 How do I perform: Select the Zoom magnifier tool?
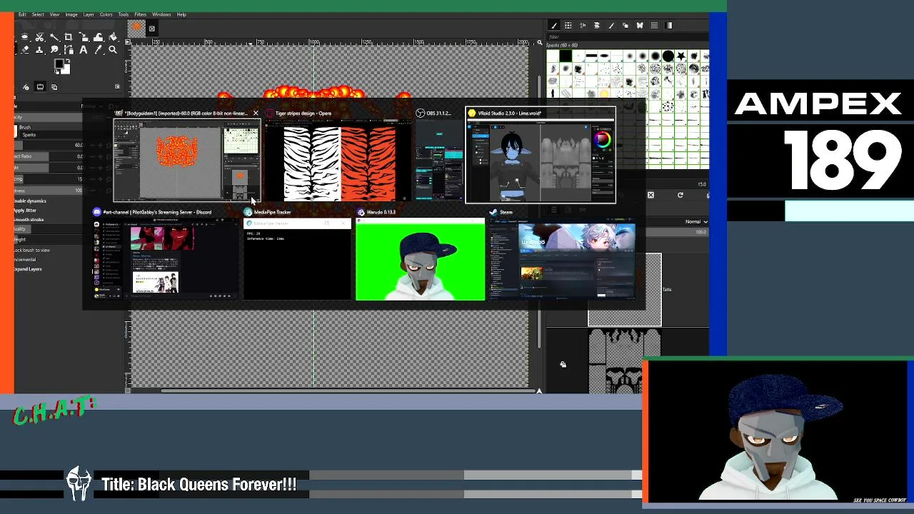point(113,50)
